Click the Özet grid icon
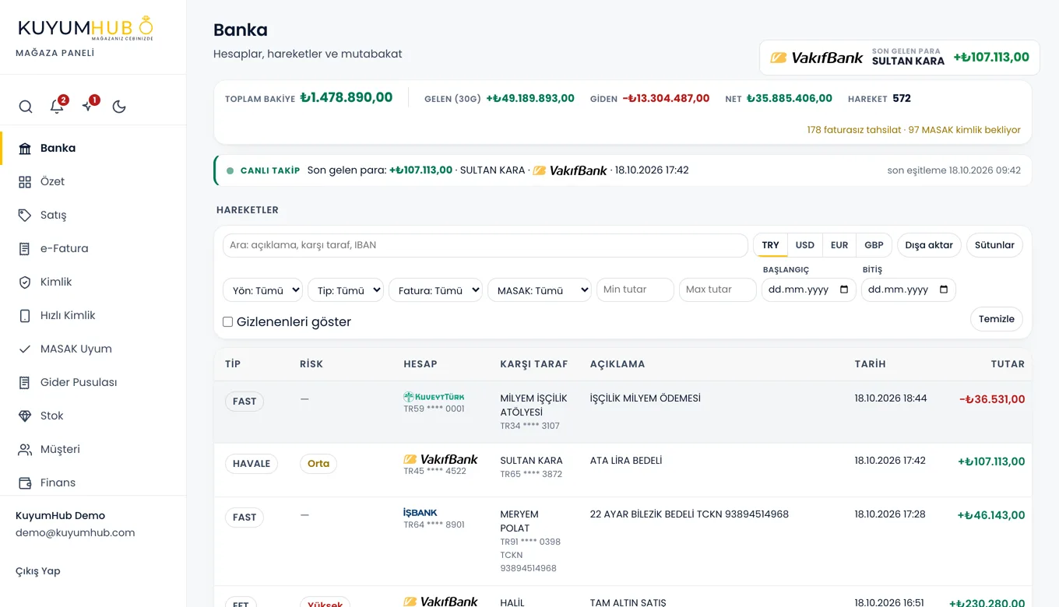This screenshot has height=607, width=1059. click(25, 181)
